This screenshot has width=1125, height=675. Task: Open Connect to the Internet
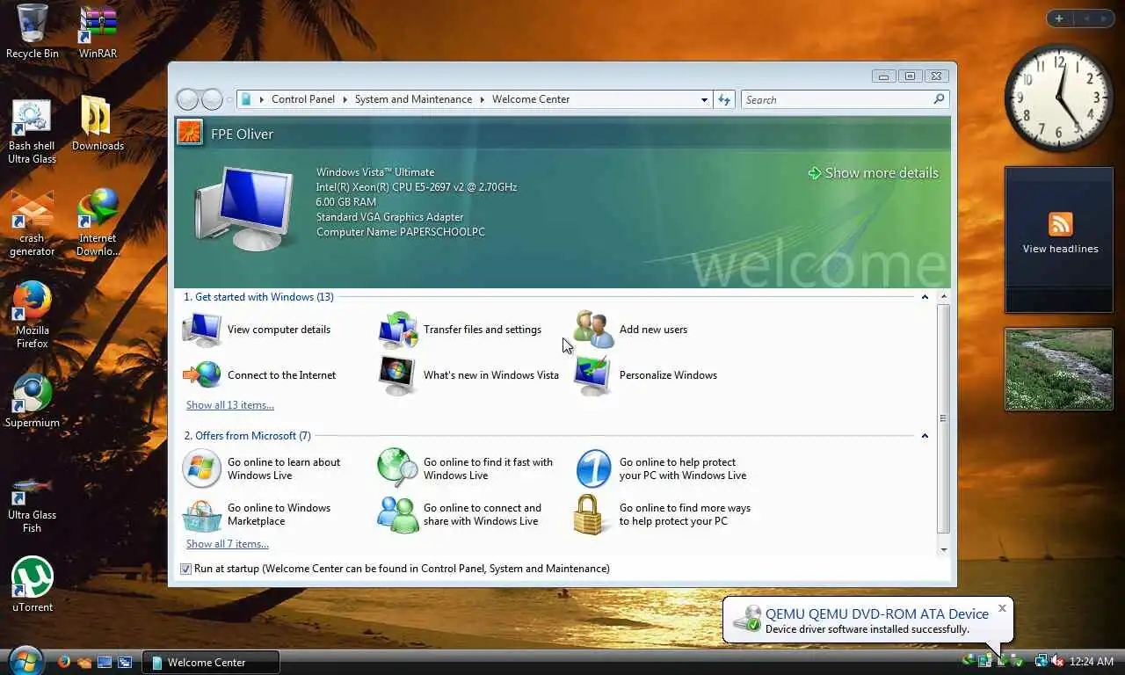(x=259, y=375)
